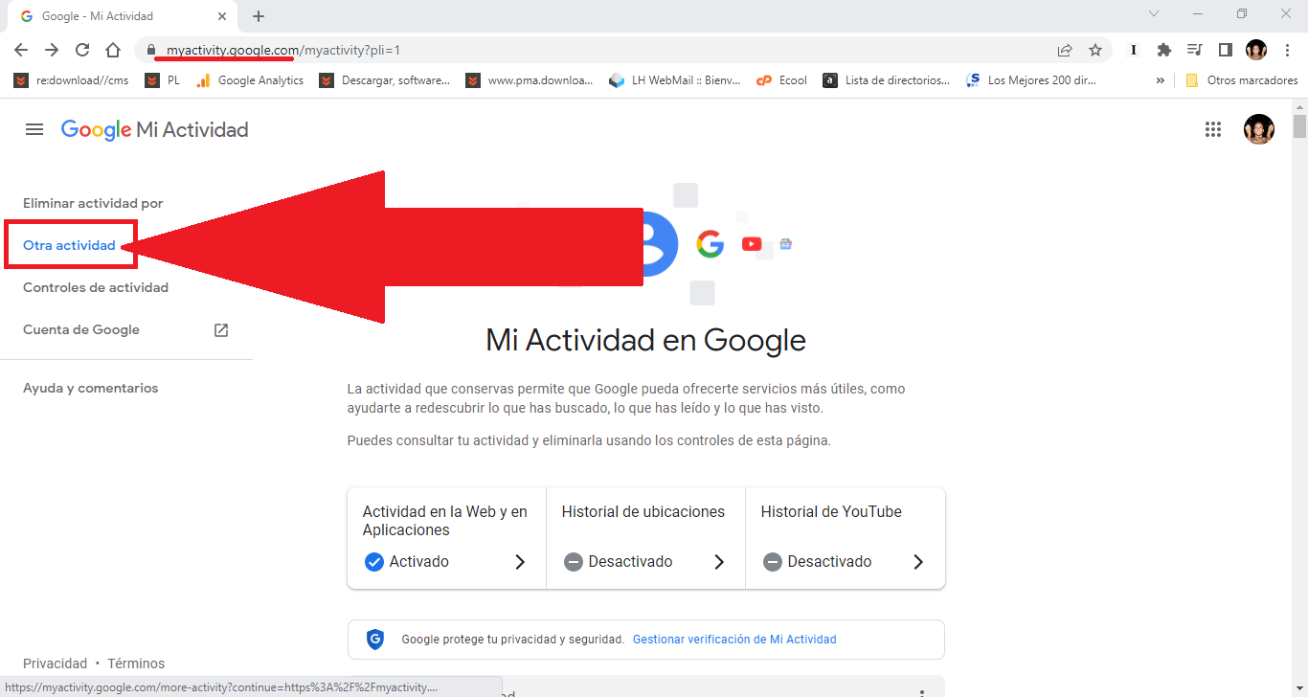The width and height of the screenshot is (1308, 697).
Task: Click the Historial de ubicaciones card title
Action: pos(643,512)
